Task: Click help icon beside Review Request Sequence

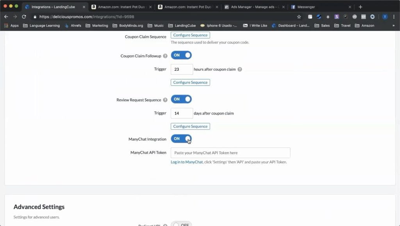Action: coord(165,100)
